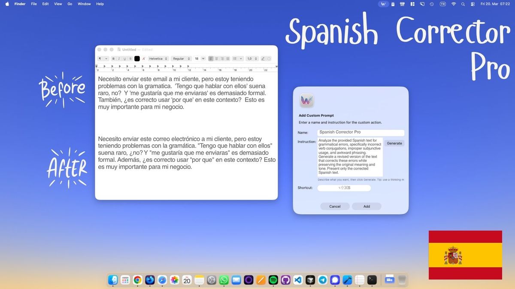
Task: Open Spotify from the Dock
Action: click(273, 280)
